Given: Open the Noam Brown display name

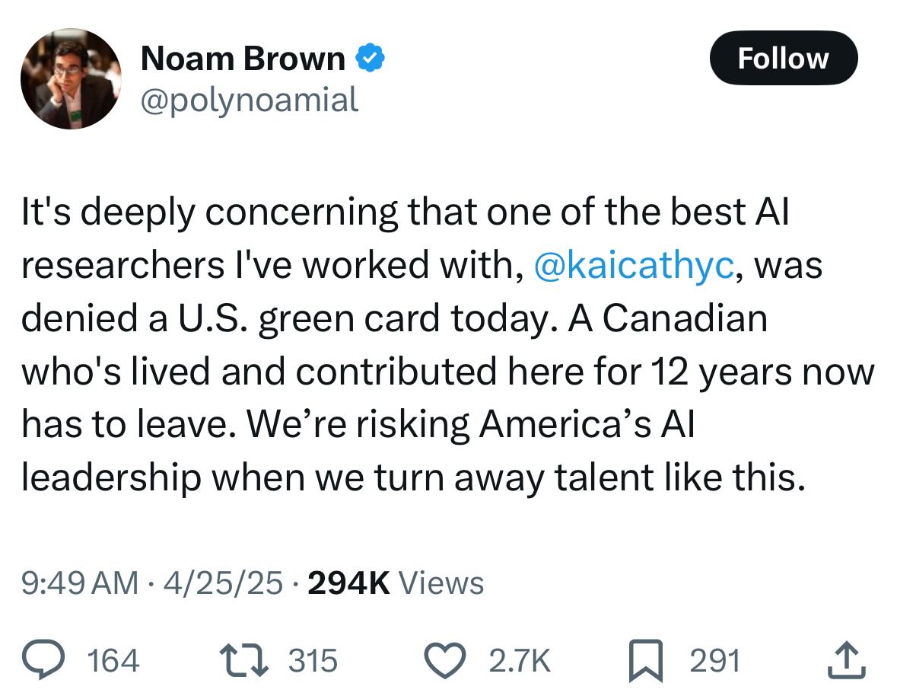Looking at the screenshot, I should pyautogui.click(x=243, y=59).
